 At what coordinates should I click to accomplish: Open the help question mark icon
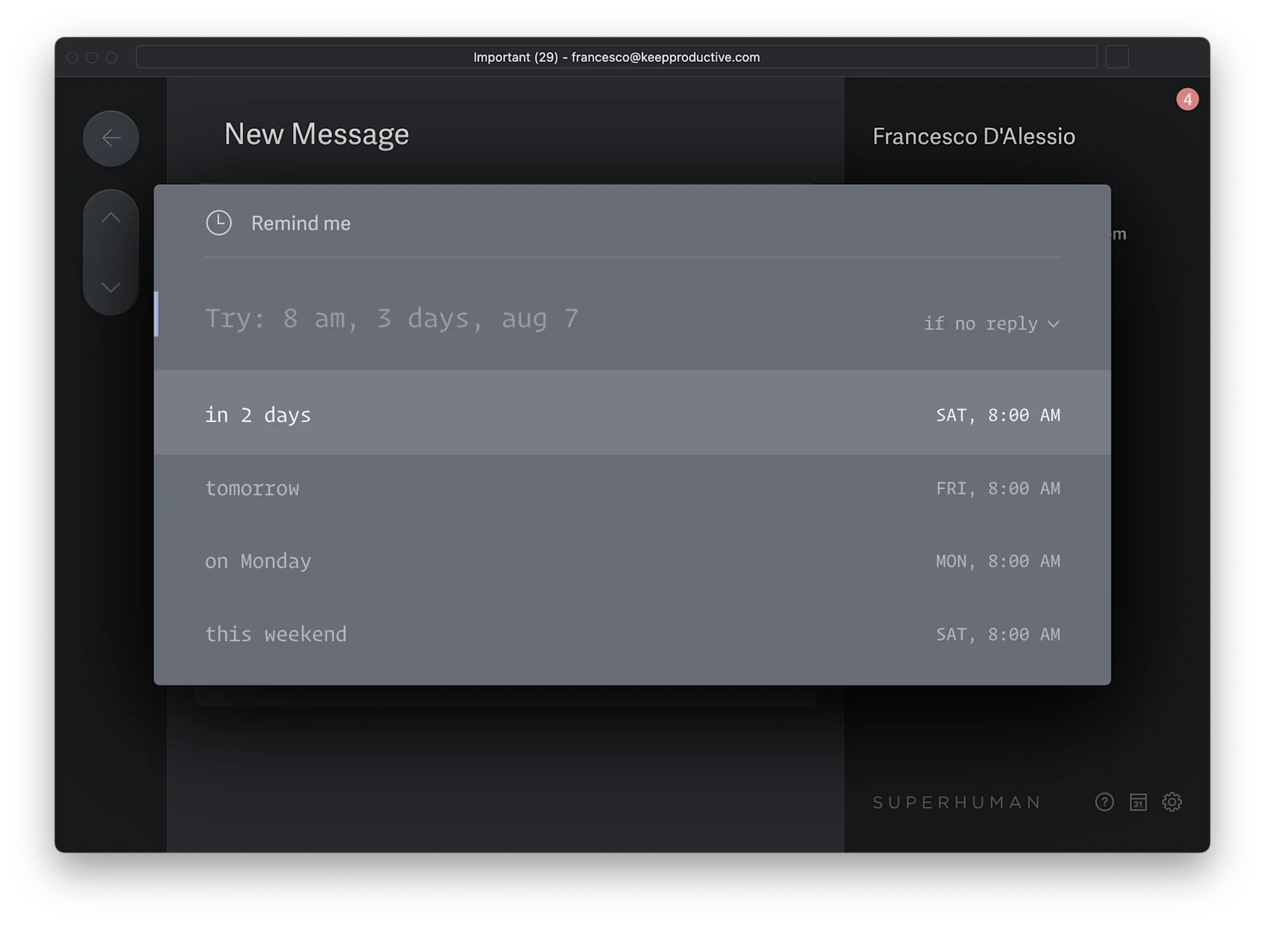1104,802
